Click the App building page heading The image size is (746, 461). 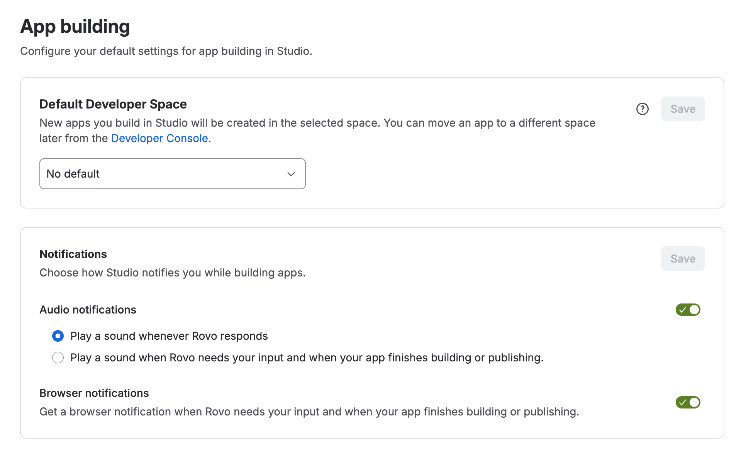(x=75, y=27)
